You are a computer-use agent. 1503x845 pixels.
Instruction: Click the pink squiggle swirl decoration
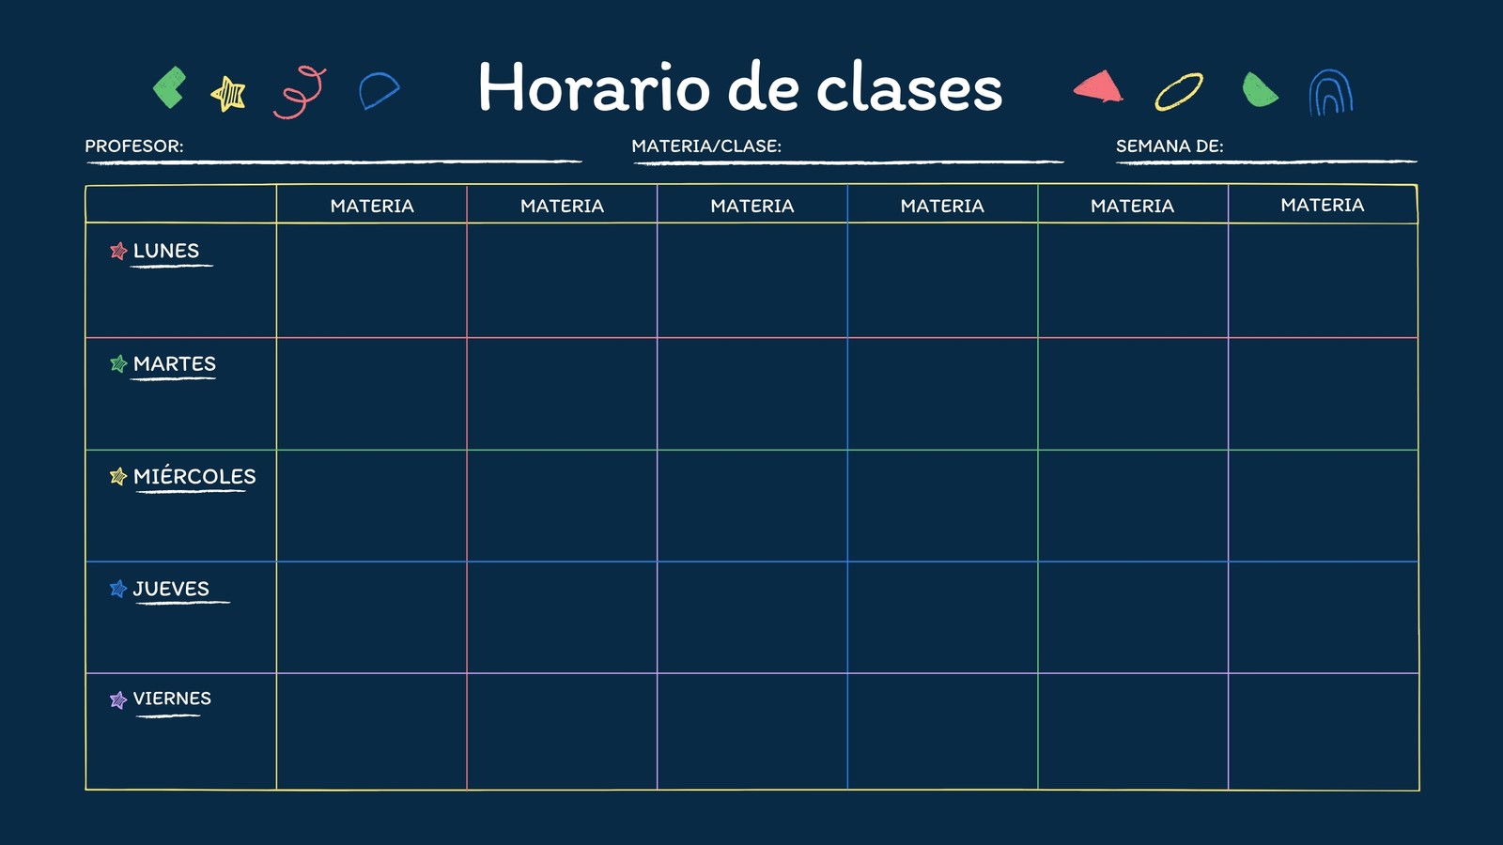coord(300,92)
